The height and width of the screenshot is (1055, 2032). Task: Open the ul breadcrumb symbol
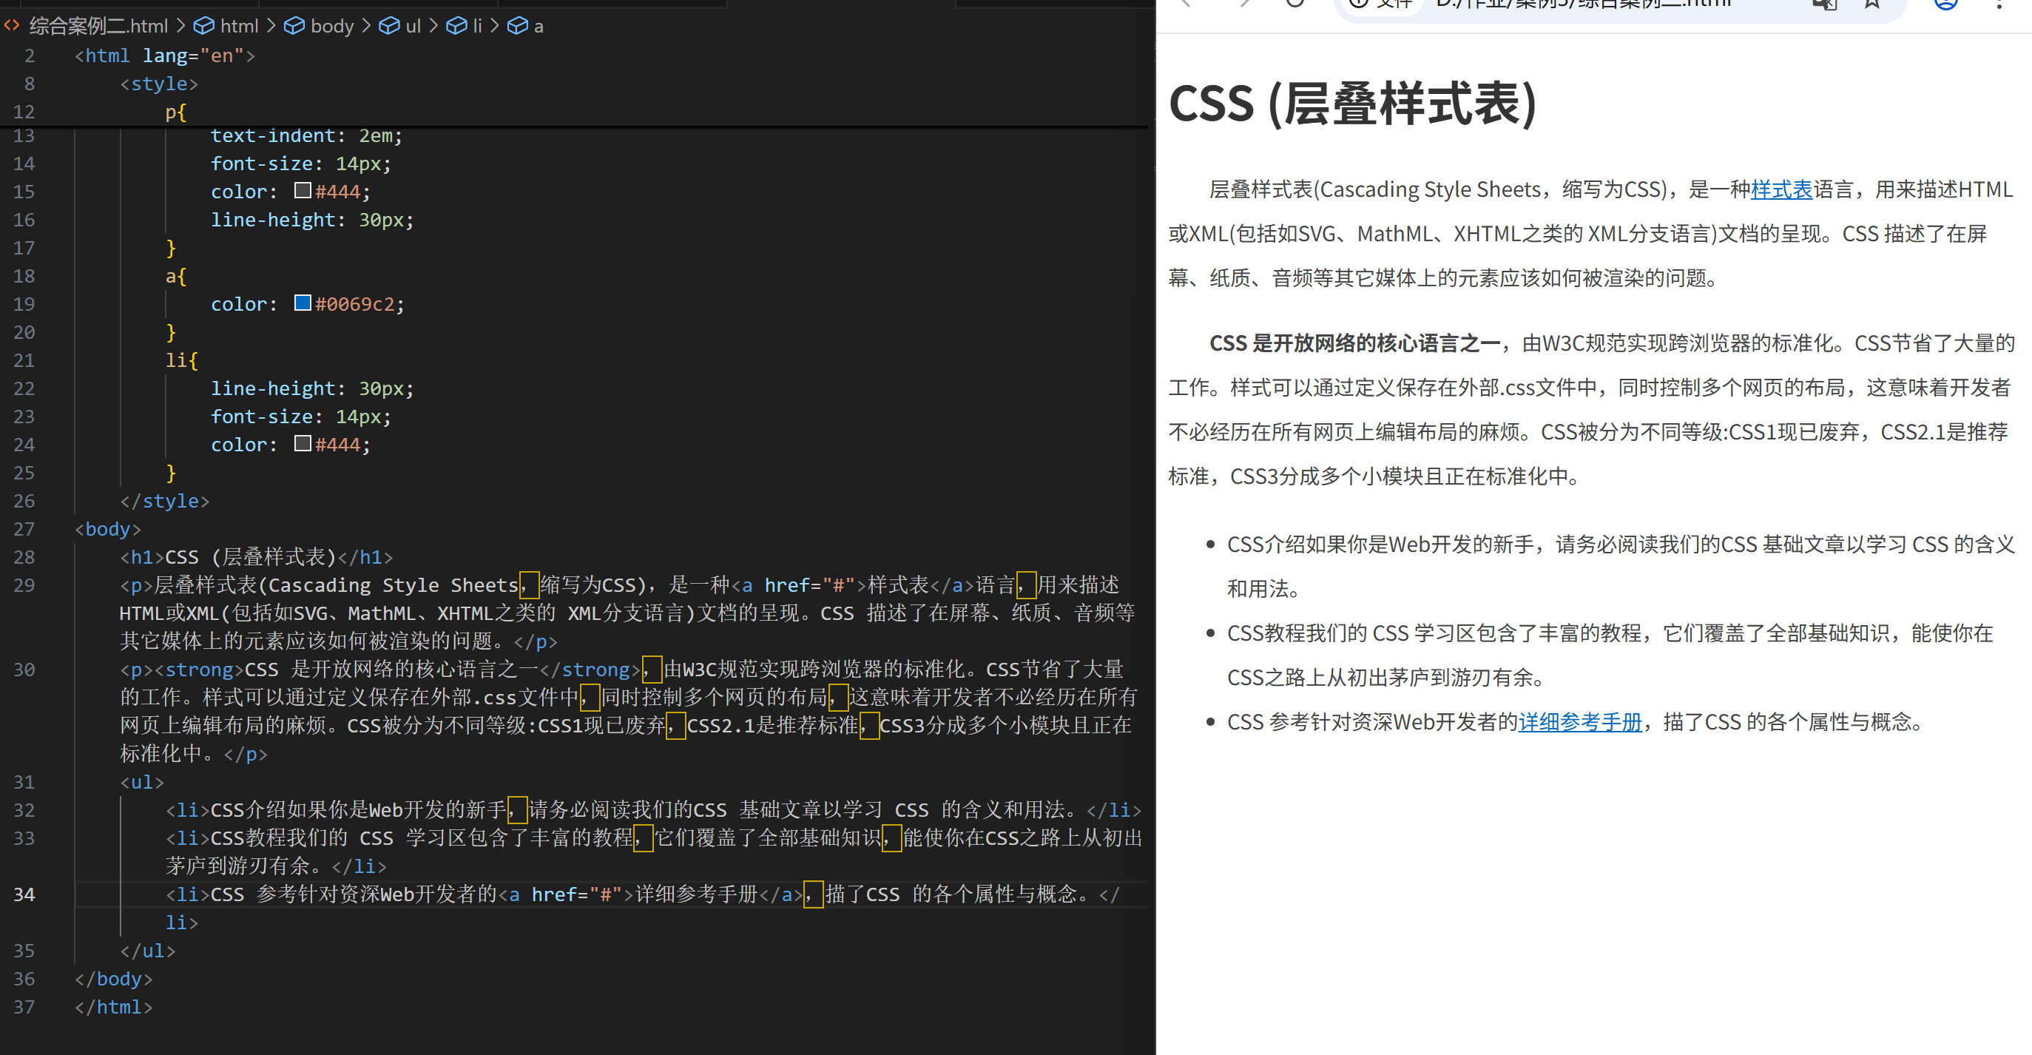point(401,26)
